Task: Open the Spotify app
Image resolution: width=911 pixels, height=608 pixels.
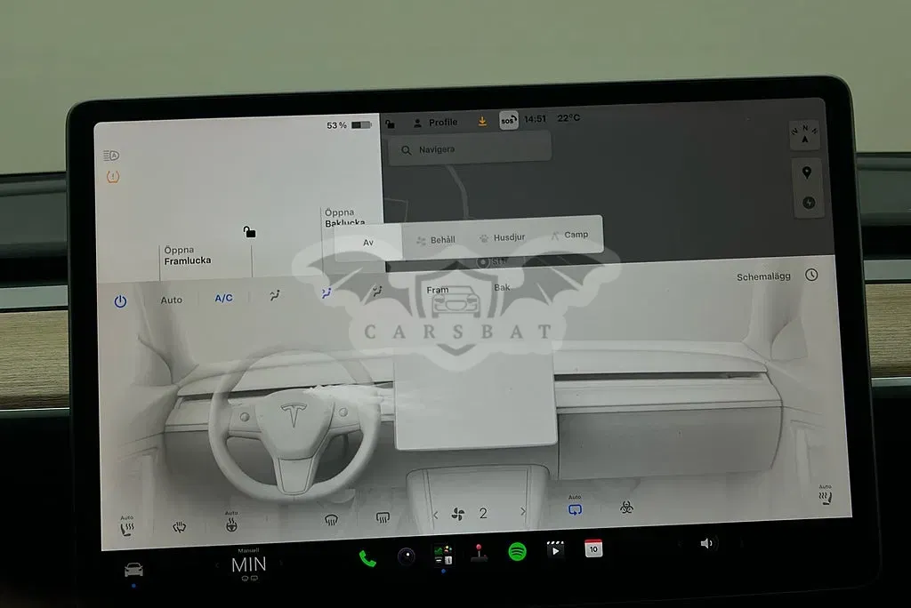Action: [517, 551]
